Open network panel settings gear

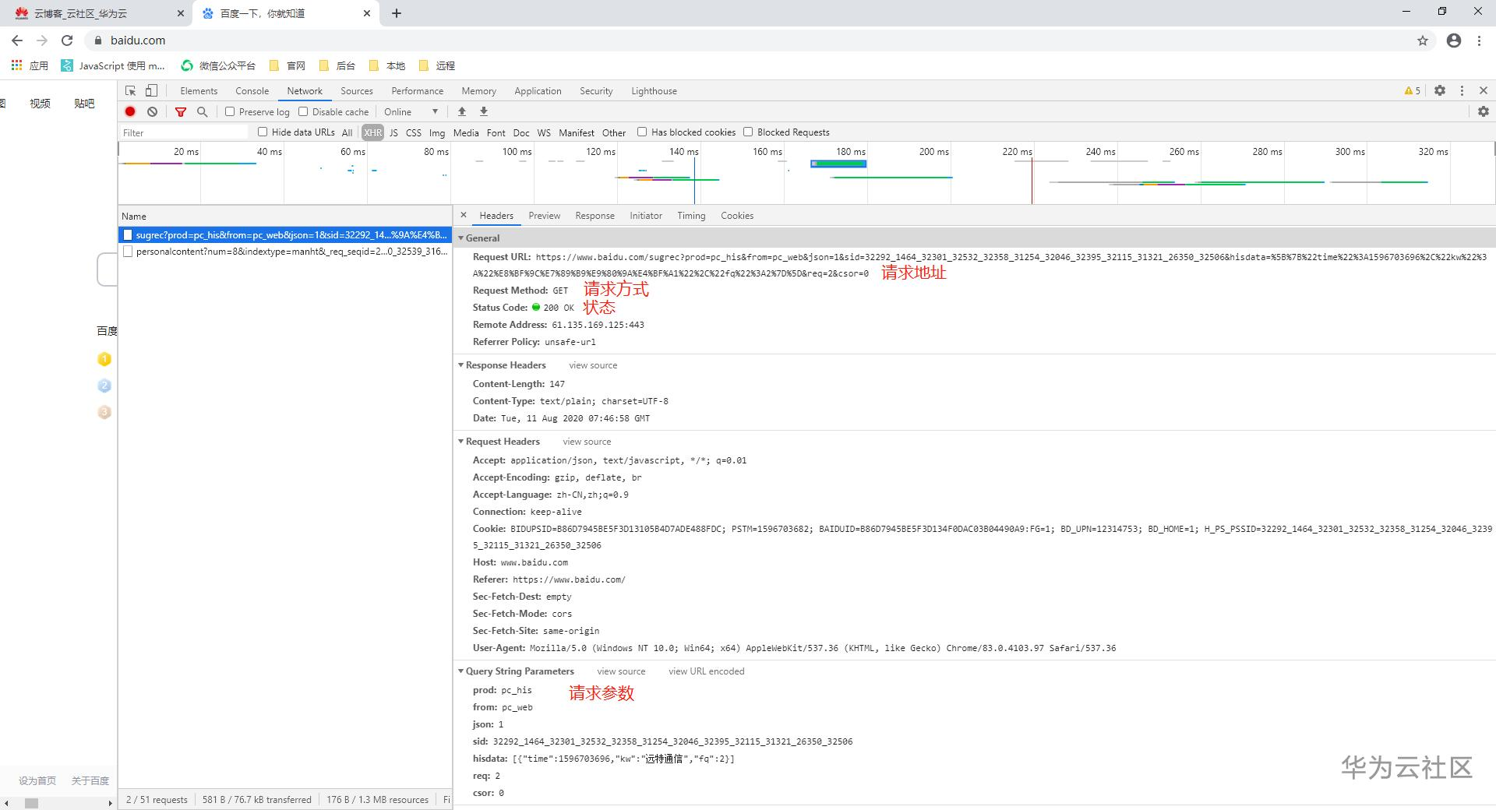pyautogui.click(x=1484, y=111)
